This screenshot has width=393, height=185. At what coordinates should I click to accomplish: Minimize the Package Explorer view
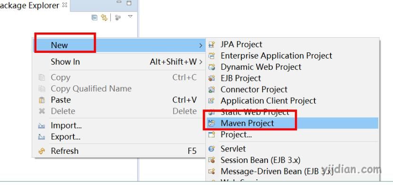pyautogui.click(x=119, y=3)
